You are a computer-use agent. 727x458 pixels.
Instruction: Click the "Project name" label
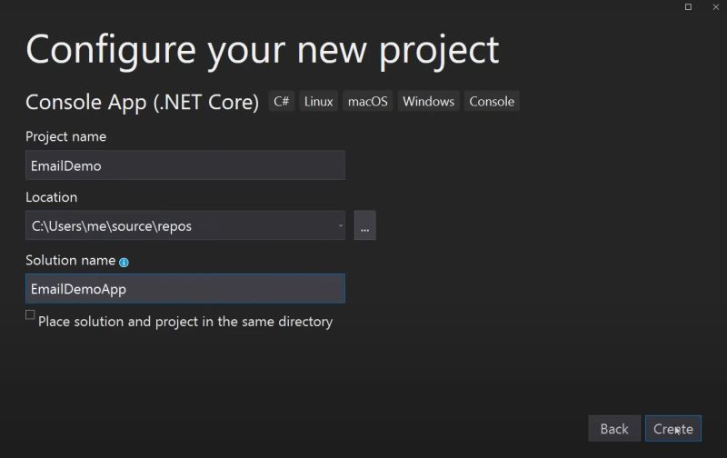coord(65,136)
